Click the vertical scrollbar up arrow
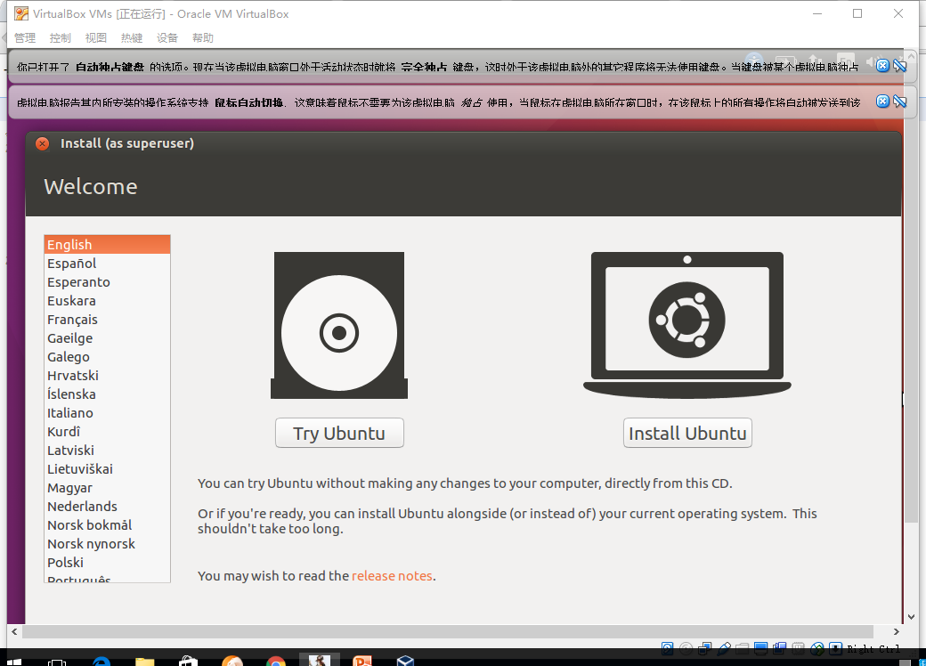This screenshot has height=666, width=926. [911, 56]
